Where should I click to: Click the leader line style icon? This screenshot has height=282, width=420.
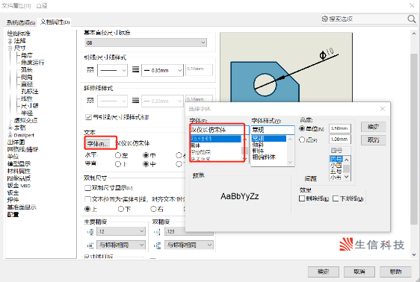pos(90,70)
